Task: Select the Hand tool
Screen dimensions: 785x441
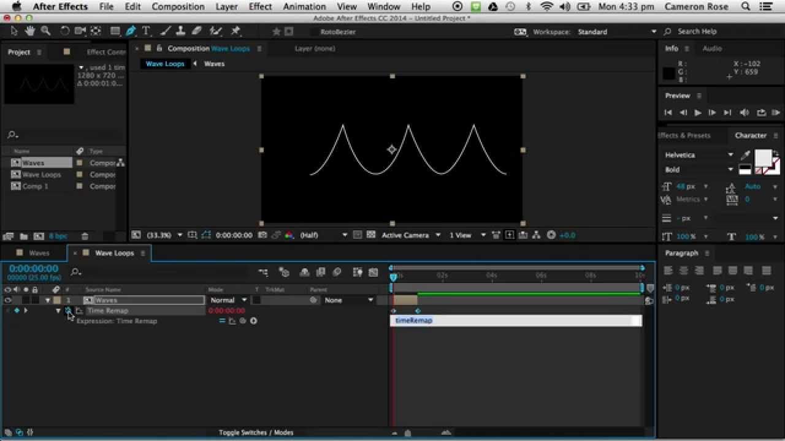Action: tap(29, 31)
